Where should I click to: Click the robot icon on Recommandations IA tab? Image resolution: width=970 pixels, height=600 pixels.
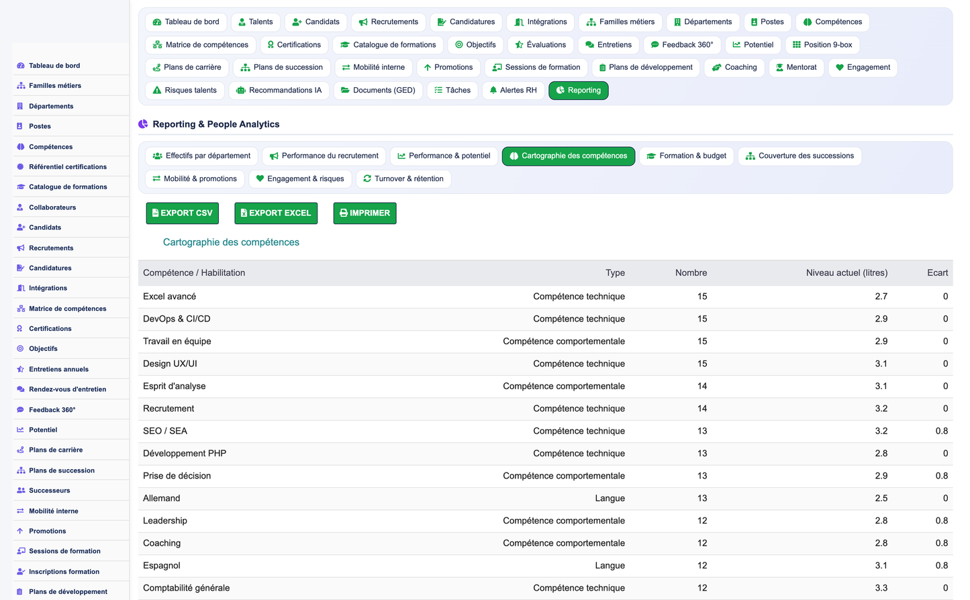click(x=241, y=90)
